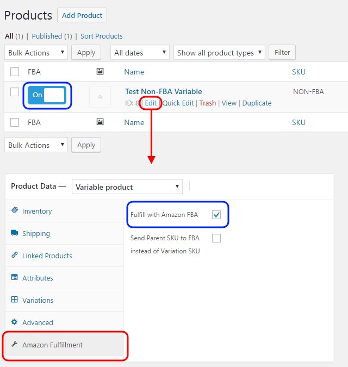This screenshot has width=348, height=367.
Task: Click the image column header icon
Action: pos(100,71)
